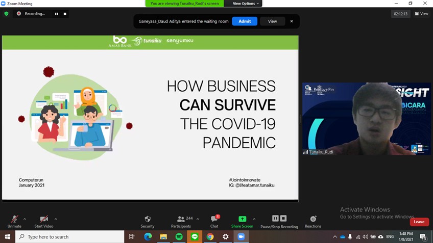
Task: Select Tunaiku_Rudi's video thumbnail
Action: 367,119
